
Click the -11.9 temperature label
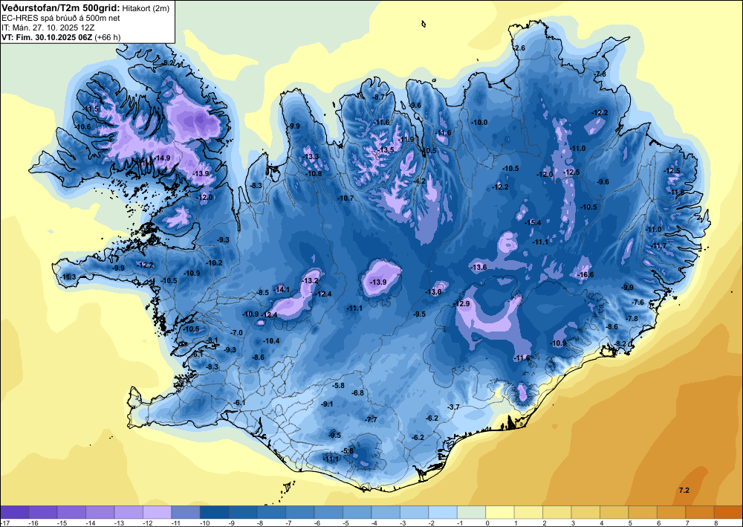[406, 139]
